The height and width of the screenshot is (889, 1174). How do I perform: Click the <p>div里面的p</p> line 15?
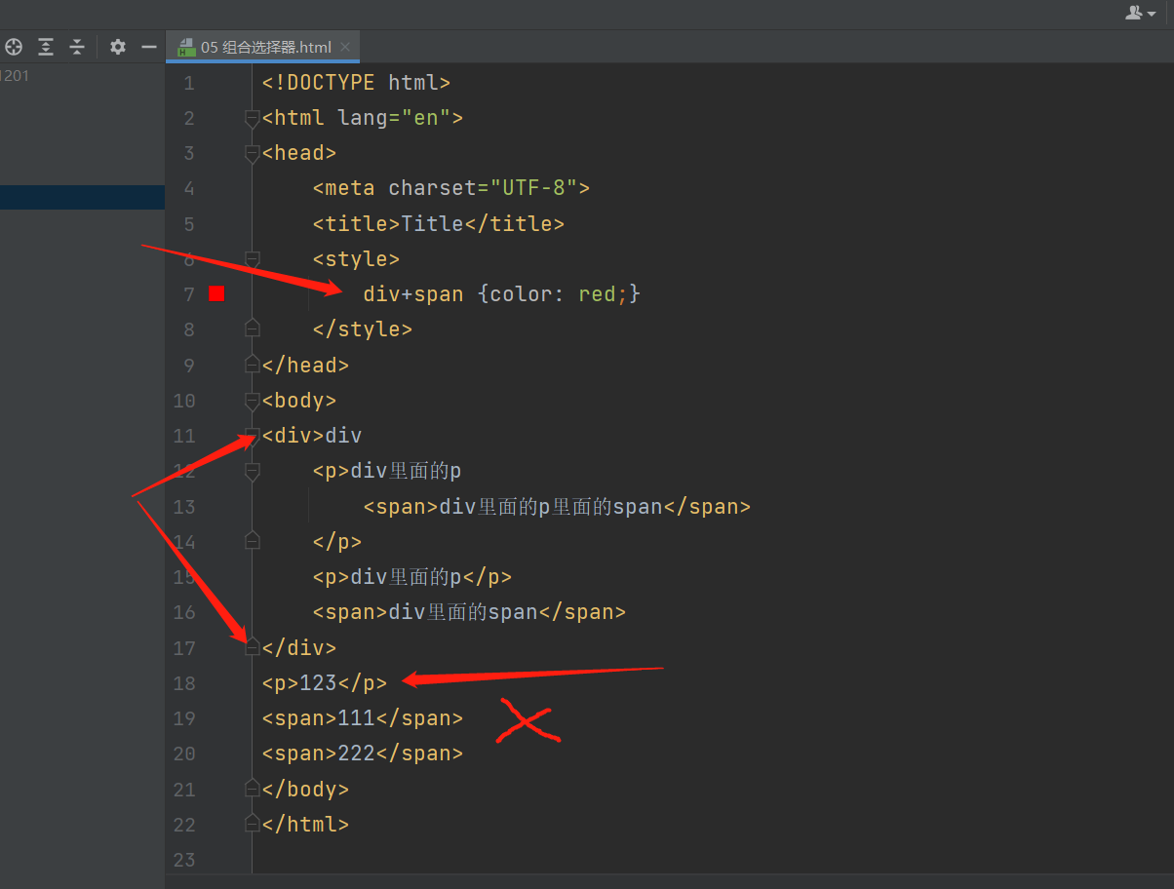click(x=412, y=577)
